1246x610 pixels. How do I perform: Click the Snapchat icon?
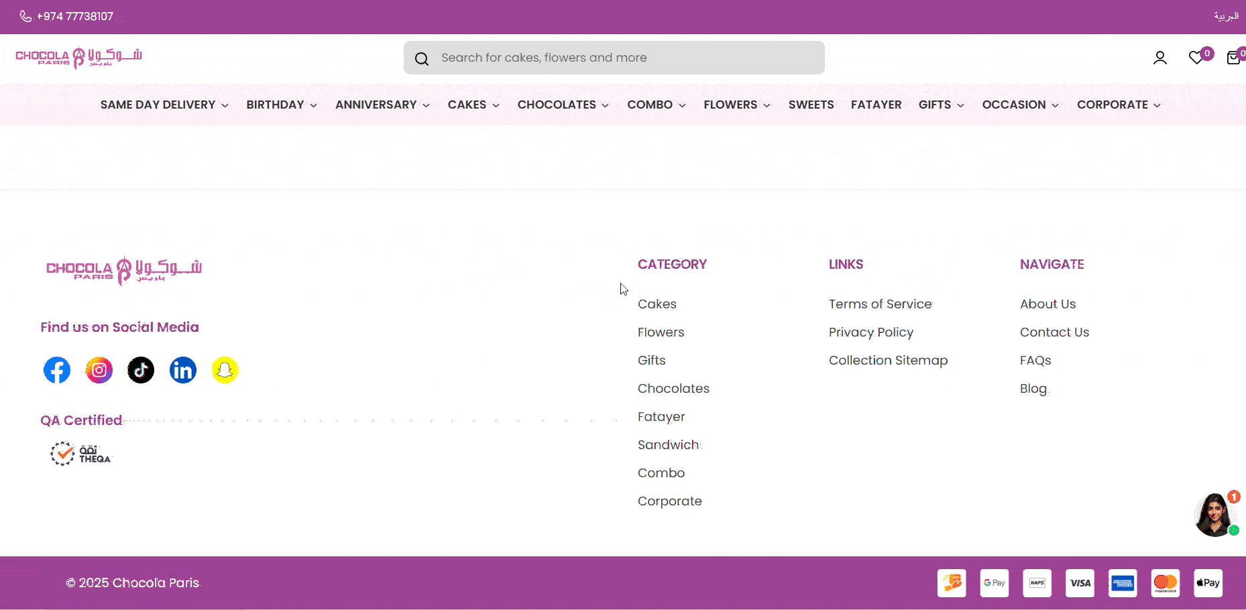pyautogui.click(x=225, y=369)
